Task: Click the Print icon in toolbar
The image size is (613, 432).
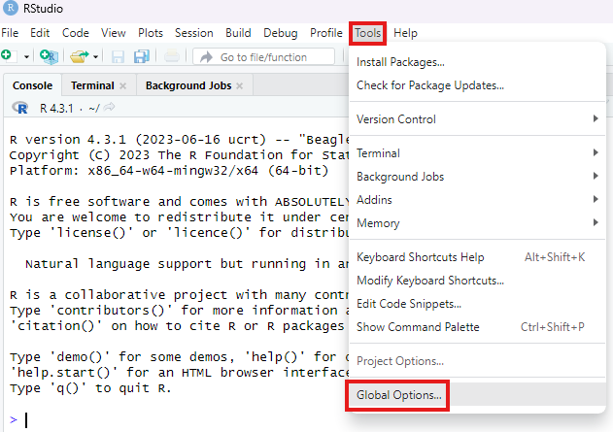Action: pyautogui.click(x=172, y=56)
